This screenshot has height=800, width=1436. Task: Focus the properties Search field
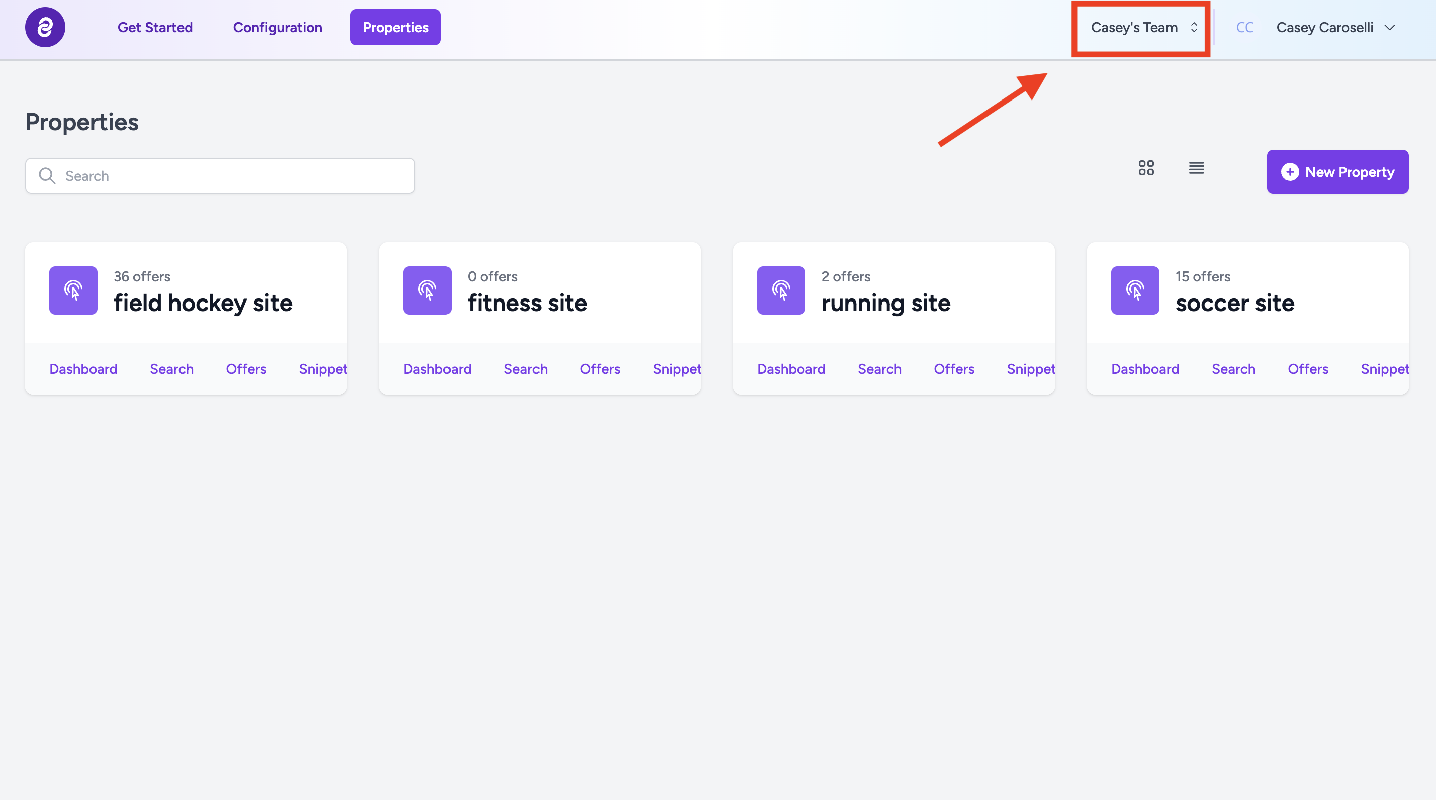(220, 176)
